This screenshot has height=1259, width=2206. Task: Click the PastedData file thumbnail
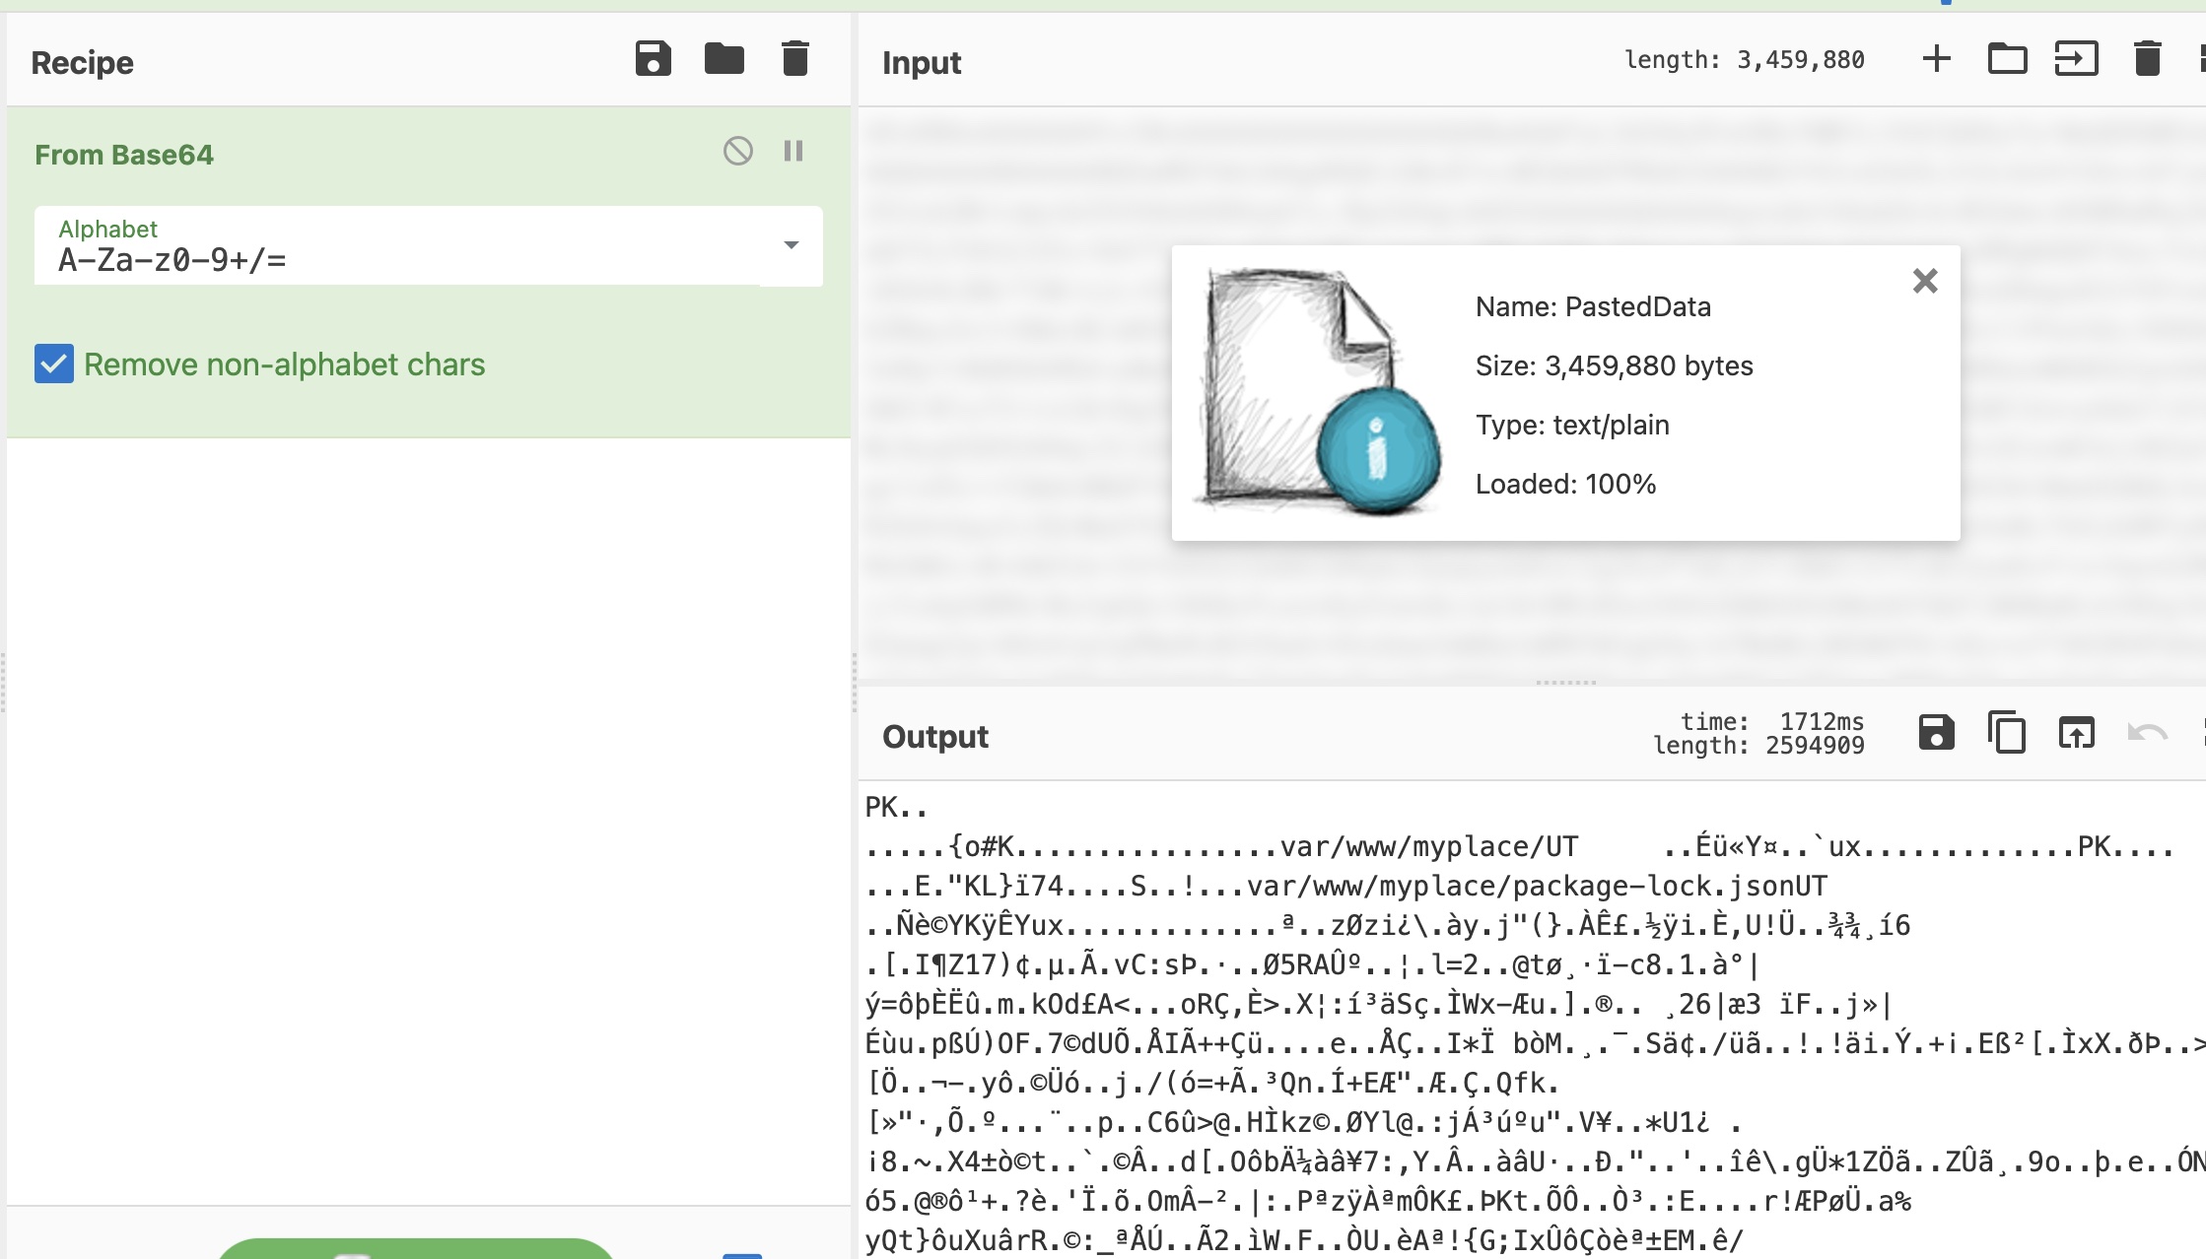tap(1317, 392)
